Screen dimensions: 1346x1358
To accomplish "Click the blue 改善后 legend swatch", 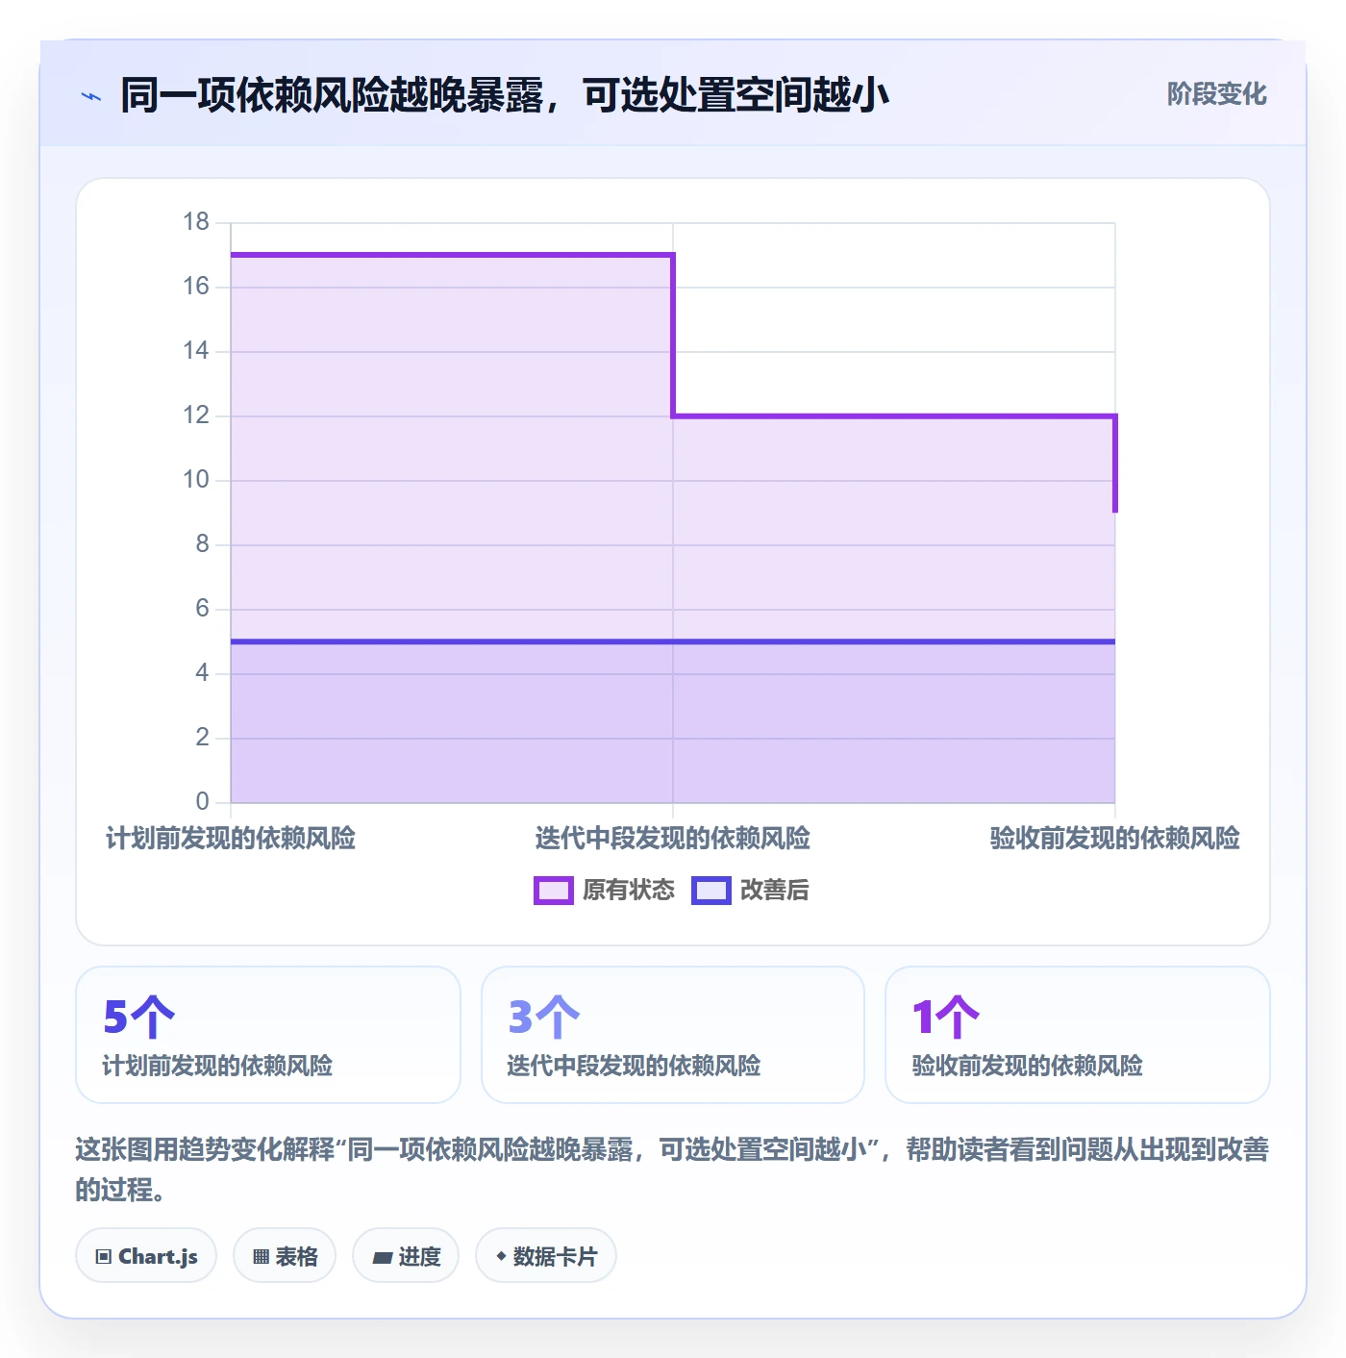I will (x=711, y=891).
